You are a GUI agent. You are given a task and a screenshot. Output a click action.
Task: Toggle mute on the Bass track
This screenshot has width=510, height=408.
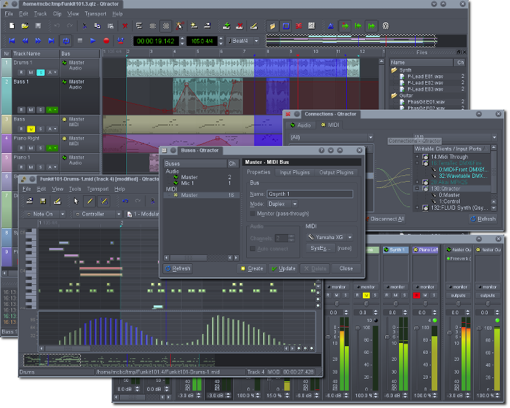click(31, 128)
